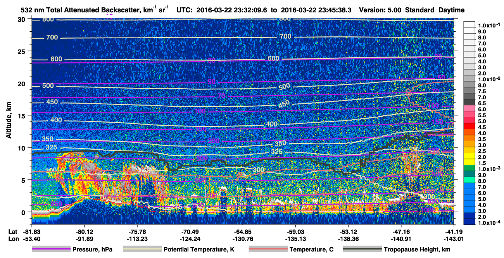Click the "Pressure, hPa" legend label
The height and width of the screenshot is (258, 504).
(x=92, y=249)
